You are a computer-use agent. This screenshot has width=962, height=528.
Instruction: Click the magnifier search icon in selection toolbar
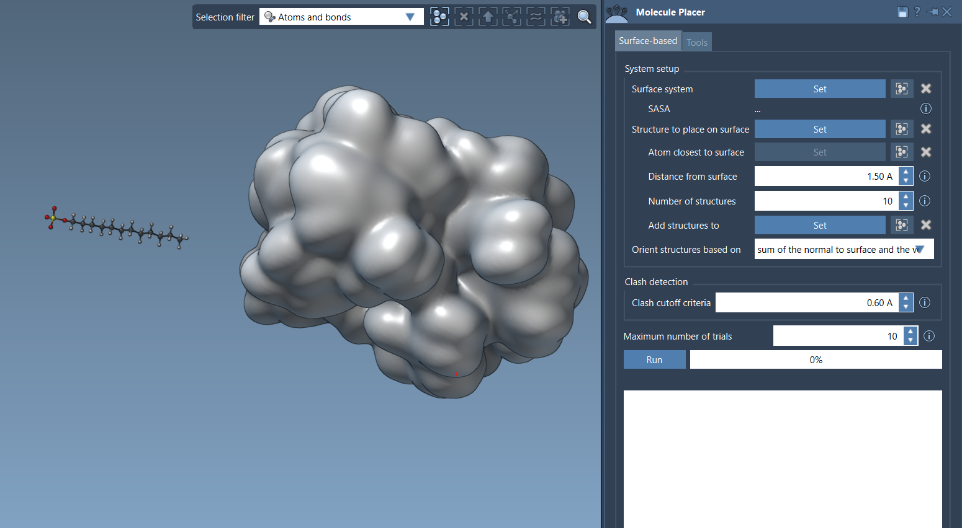[x=584, y=17]
